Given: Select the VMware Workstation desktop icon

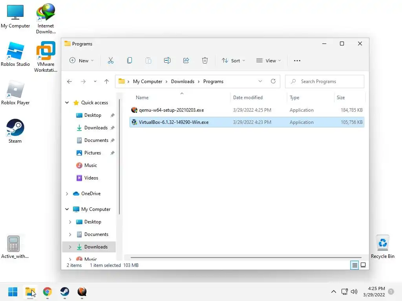Looking at the screenshot, I should (46, 57).
